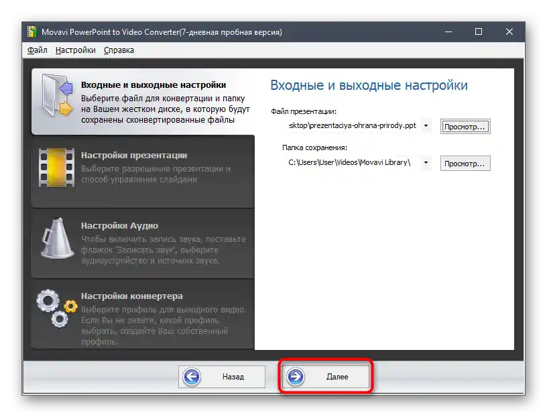Maximize the Movavi converter window

[479, 32]
